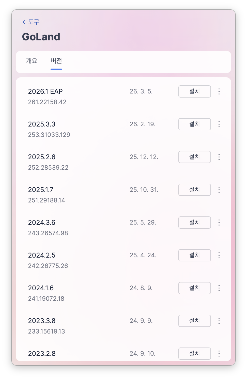Select the 버전 tab
Viewport: 247px width, 379px height.
[56, 61]
